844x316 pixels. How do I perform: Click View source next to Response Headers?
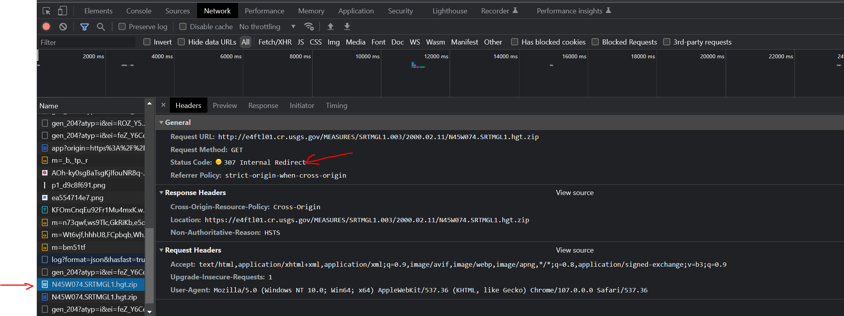coord(574,193)
